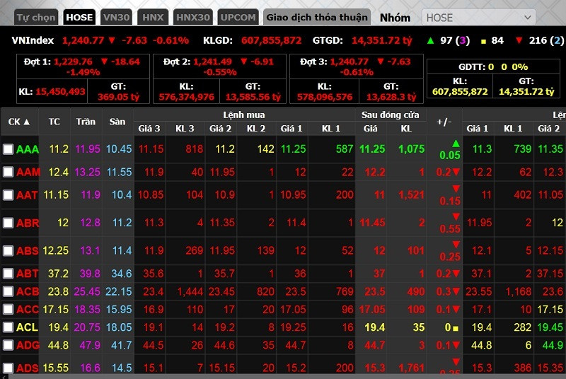The height and width of the screenshot is (379, 566).
Task: Click the Trần ceiling price column header
Action: click(x=85, y=122)
